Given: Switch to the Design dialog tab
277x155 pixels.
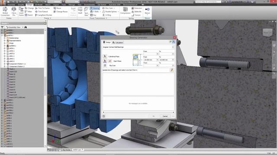Looking at the screenshot, I should (x=107, y=42).
